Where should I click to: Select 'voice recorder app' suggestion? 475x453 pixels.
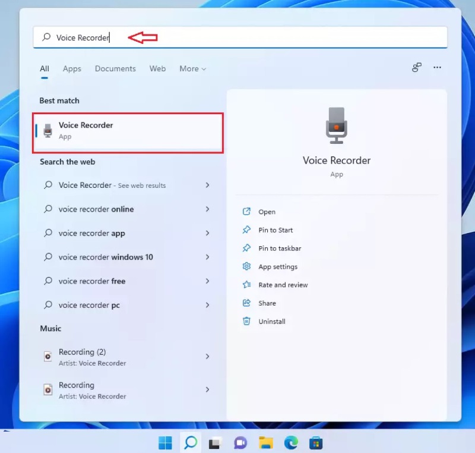pyautogui.click(x=92, y=234)
